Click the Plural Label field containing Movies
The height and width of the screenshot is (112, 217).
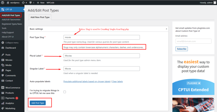click(102, 56)
